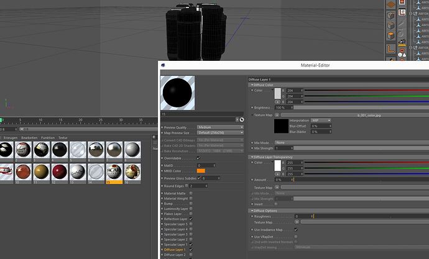Screen dimensions: 429x259
Task: Select edges mode cube icon
Action: click(x=390, y=25)
